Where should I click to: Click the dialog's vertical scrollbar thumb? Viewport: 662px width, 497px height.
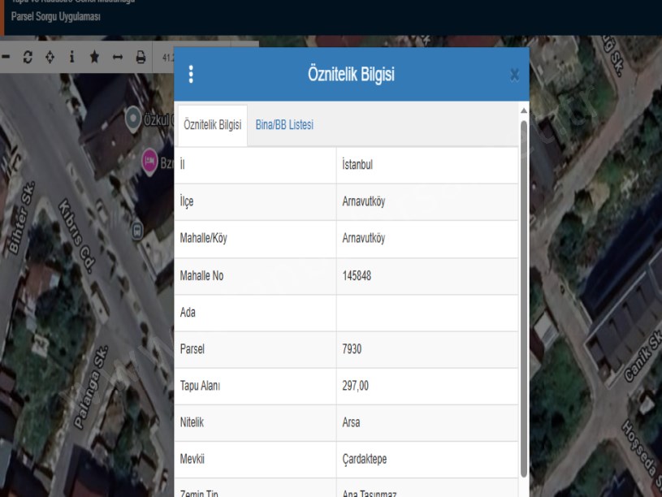[523, 292]
